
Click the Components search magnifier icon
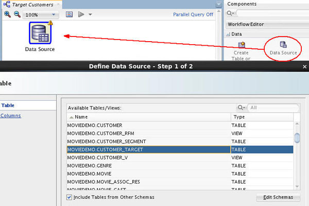pyautogui.click(x=230, y=13)
